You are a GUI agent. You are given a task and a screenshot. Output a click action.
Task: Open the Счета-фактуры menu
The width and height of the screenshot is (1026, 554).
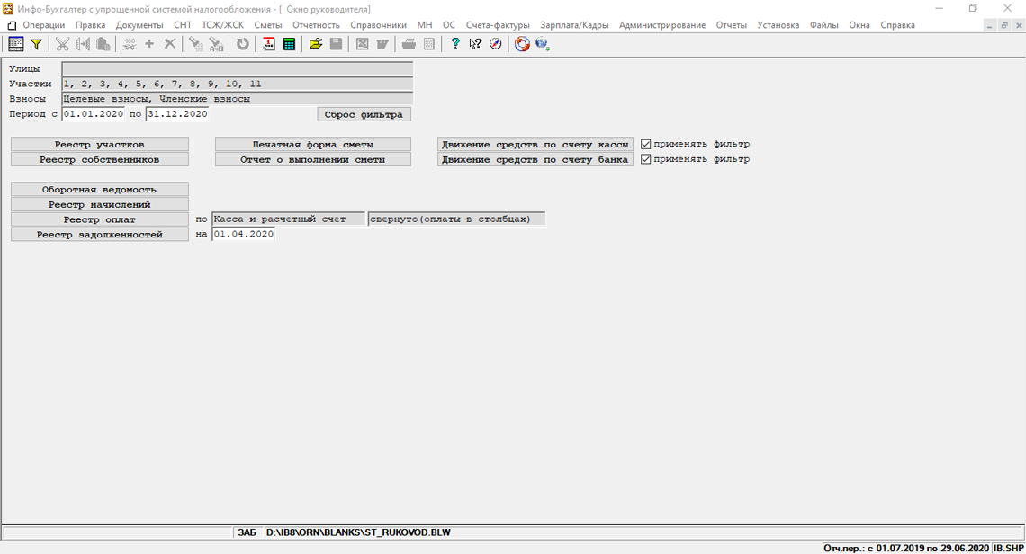498,25
